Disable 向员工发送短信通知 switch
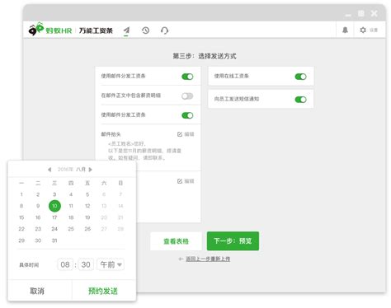391x308 pixels. point(300,100)
